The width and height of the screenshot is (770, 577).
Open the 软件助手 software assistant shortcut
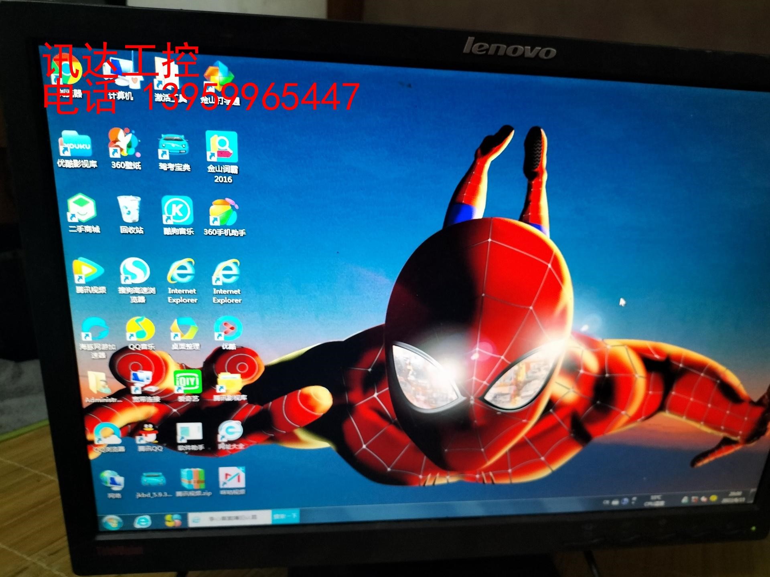click(190, 436)
